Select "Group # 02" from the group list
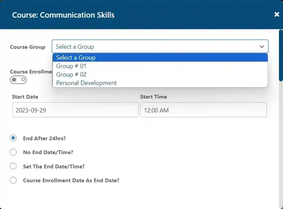283x209 pixels. pyautogui.click(x=71, y=75)
